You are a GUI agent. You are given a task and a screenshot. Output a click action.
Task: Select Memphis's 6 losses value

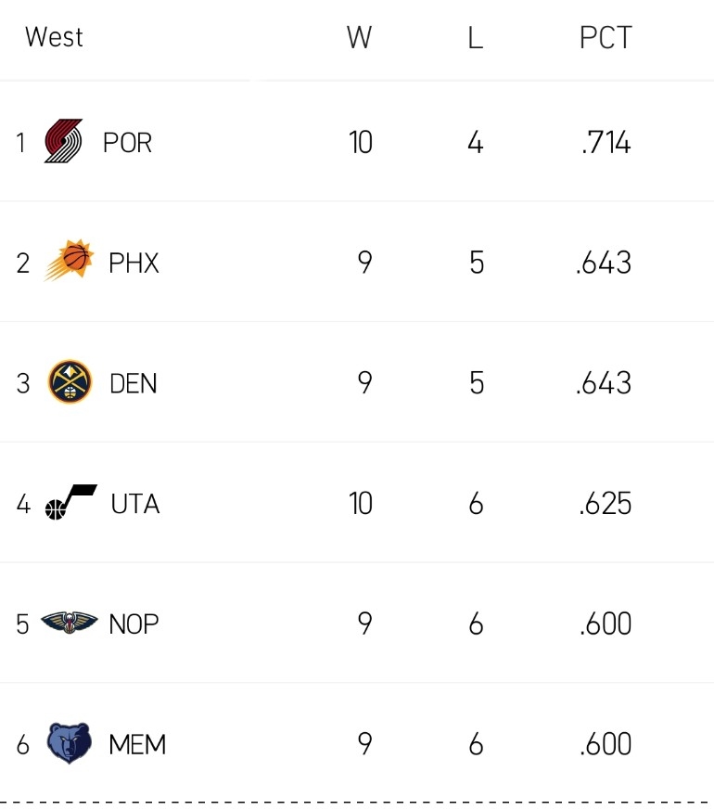476,744
